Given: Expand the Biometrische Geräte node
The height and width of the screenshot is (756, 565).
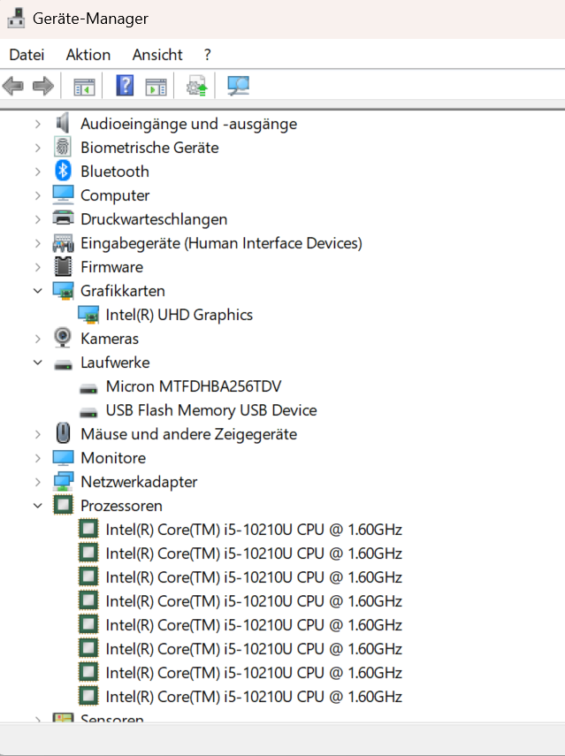Looking at the screenshot, I should (38, 148).
